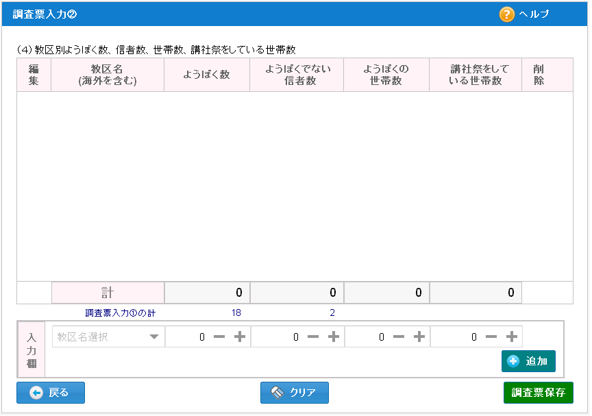Viewport: 592px width, 416px height.
Task: Decrease 講社祭をしている世帯数 with minus button
Action: pos(492,338)
